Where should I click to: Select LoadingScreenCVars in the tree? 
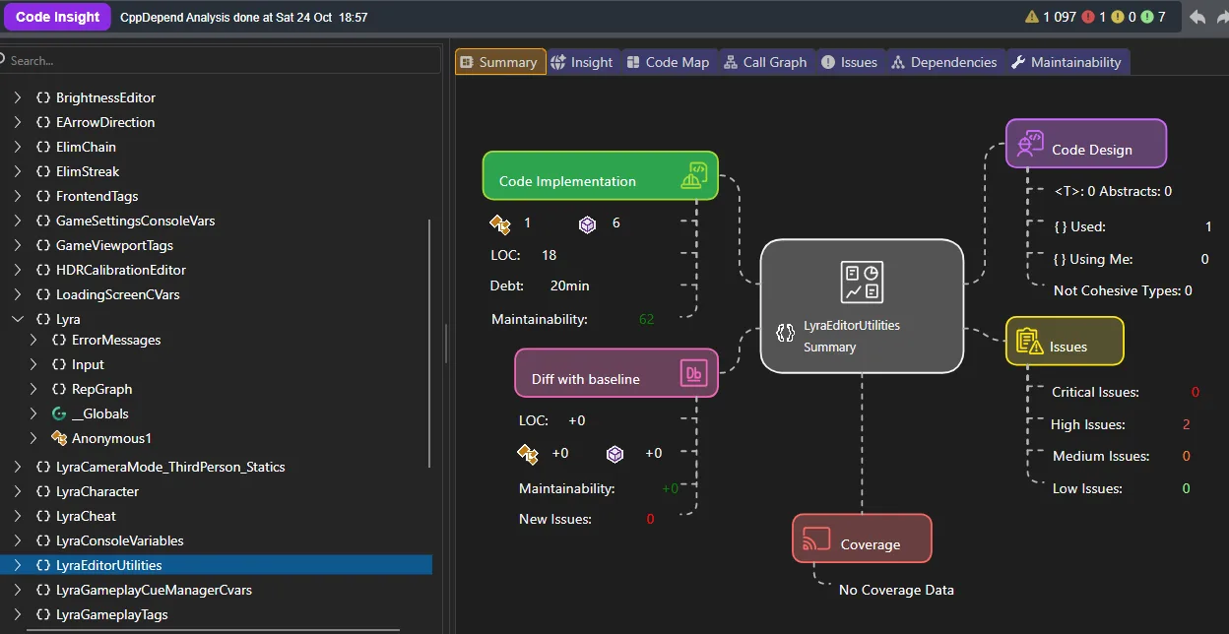click(216, 294)
